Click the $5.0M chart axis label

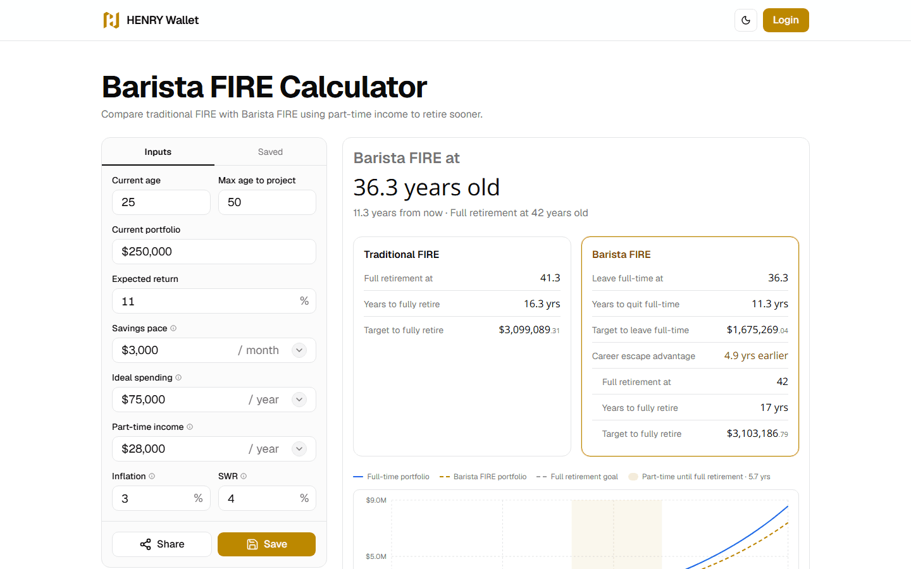376,556
